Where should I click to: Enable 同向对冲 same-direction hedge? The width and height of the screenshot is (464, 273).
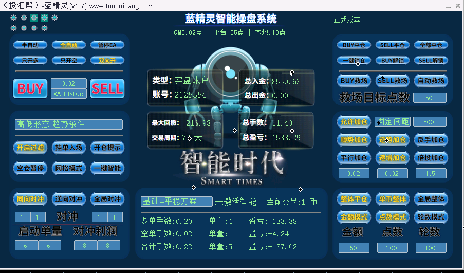[30, 199]
